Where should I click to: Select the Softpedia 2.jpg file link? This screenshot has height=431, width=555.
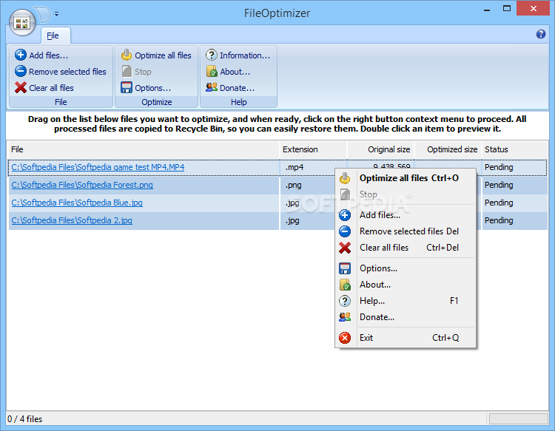pos(72,220)
